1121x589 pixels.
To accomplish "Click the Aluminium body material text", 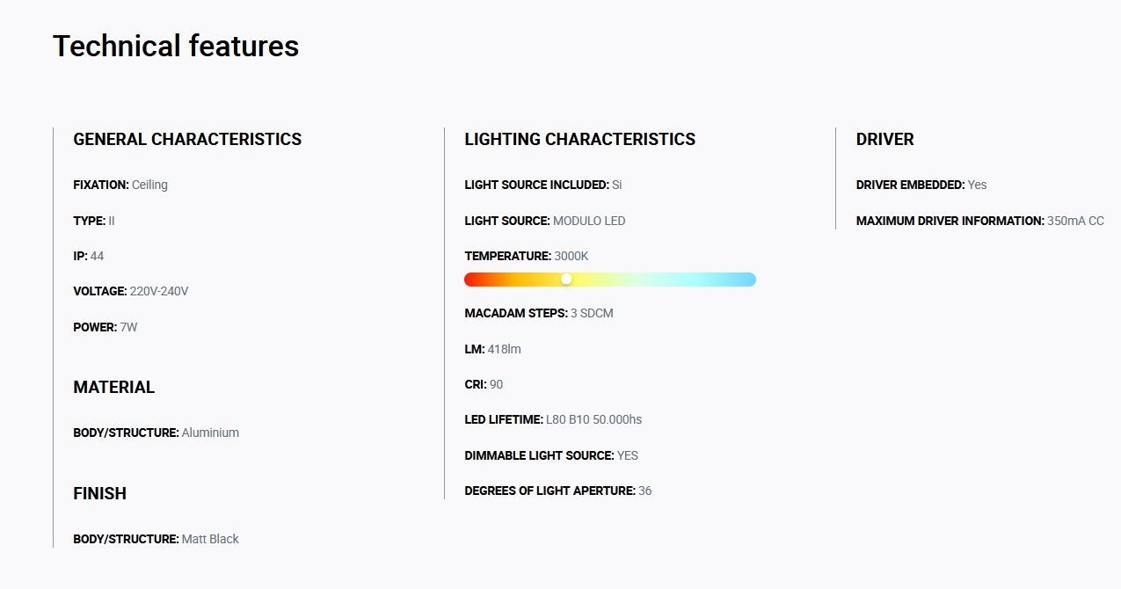I will click(210, 433).
